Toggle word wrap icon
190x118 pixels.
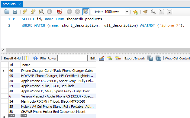(169, 12)
